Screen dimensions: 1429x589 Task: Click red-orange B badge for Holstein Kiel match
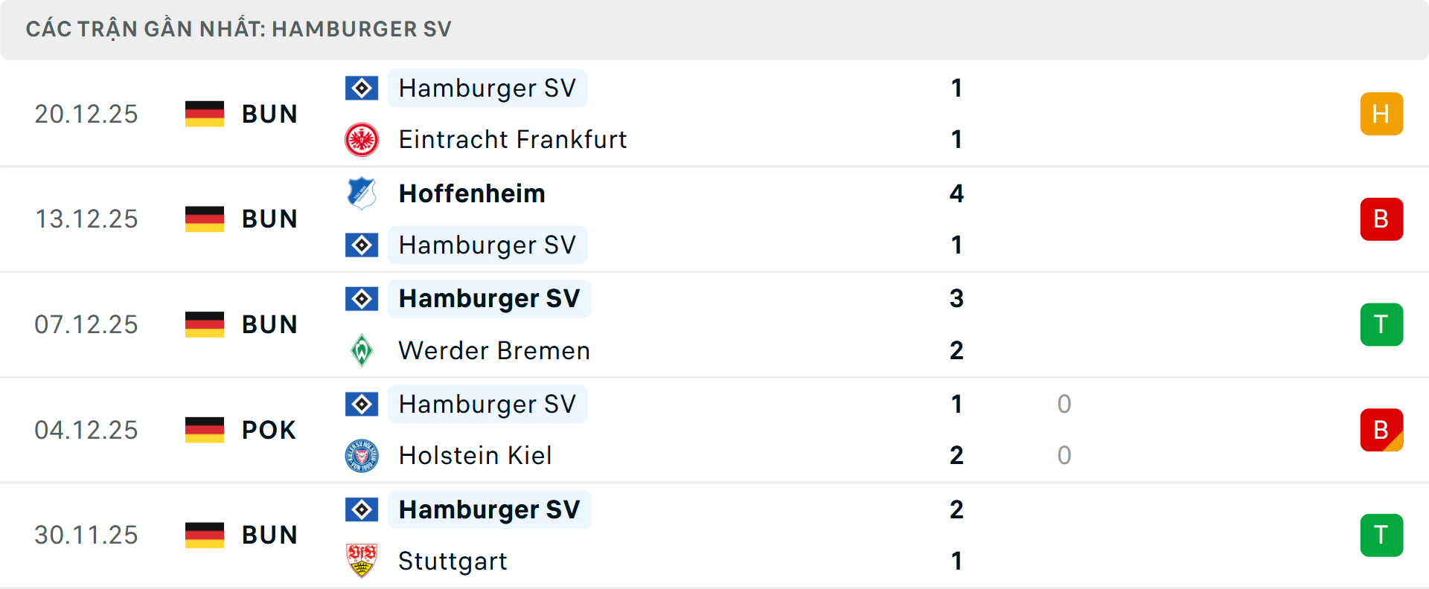1381,430
